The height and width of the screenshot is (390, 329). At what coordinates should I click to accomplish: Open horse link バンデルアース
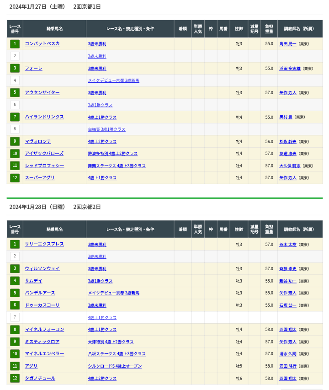40,293
